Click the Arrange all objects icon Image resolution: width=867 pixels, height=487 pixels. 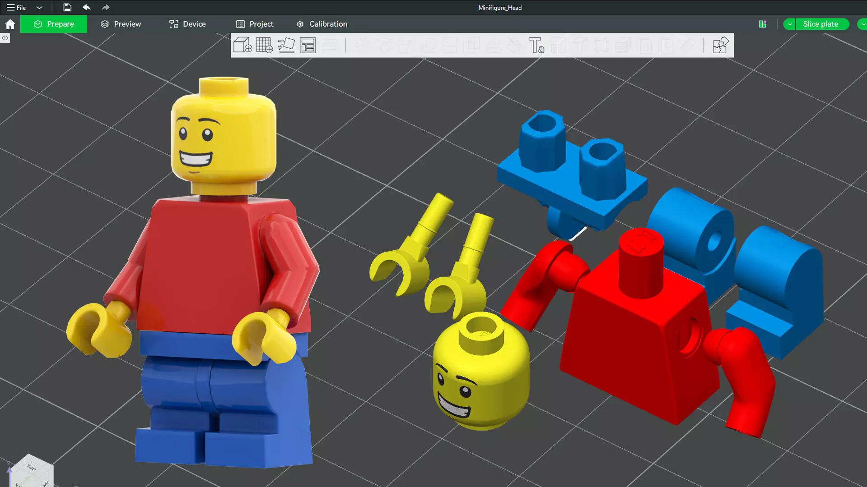click(308, 45)
